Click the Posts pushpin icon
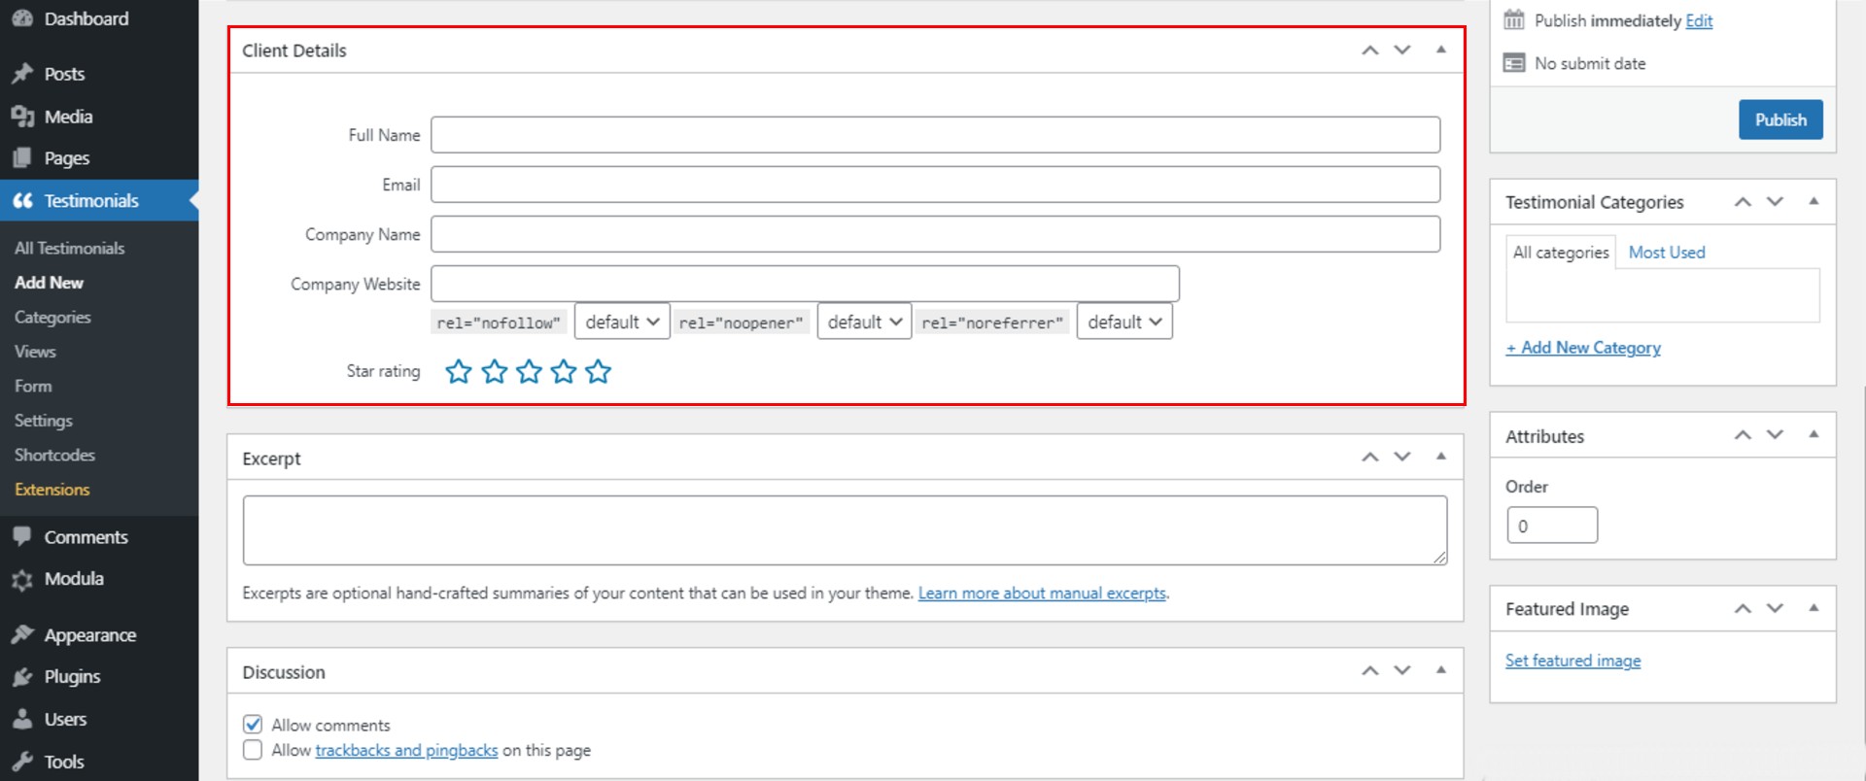 (x=22, y=74)
